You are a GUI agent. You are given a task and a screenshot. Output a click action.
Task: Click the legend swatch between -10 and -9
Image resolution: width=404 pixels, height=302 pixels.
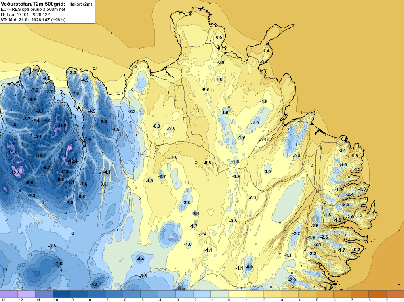point(61,294)
